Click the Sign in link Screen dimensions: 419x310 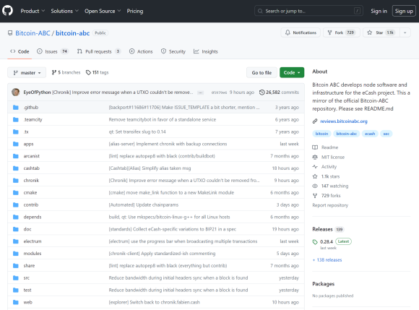tap(379, 11)
